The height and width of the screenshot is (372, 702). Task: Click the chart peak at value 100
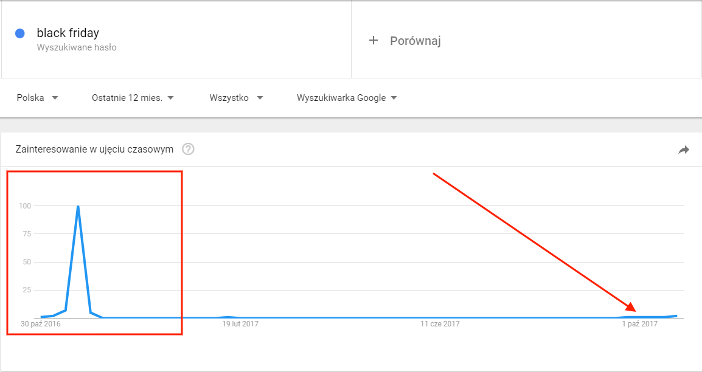pos(78,206)
